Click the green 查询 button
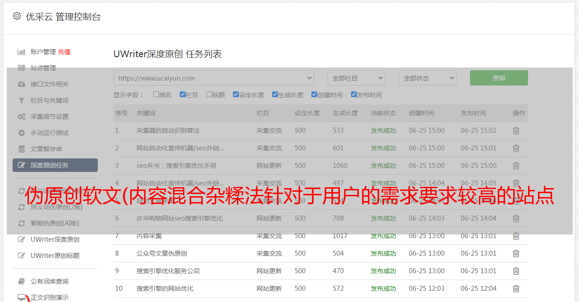The width and height of the screenshot is (579, 302). (499, 78)
